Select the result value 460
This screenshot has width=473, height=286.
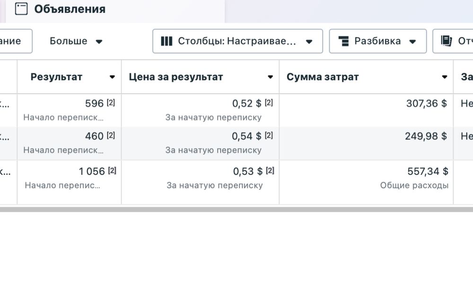click(x=95, y=136)
